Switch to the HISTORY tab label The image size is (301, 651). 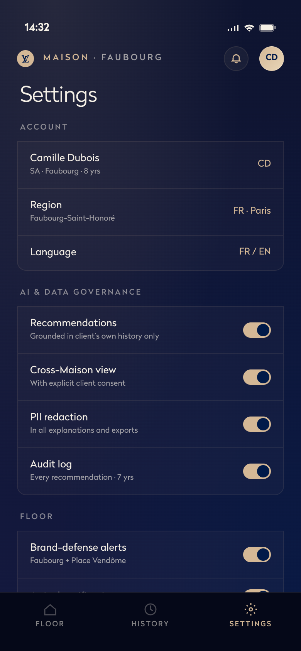click(x=150, y=624)
